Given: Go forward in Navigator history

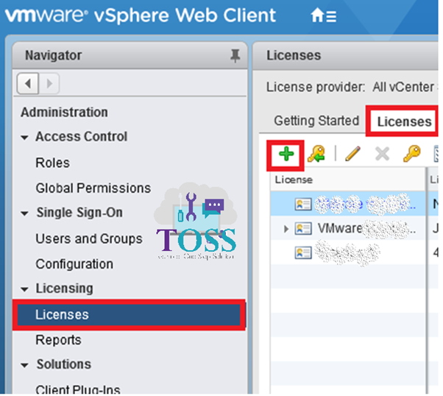Looking at the screenshot, I should [x=49, y=84].
